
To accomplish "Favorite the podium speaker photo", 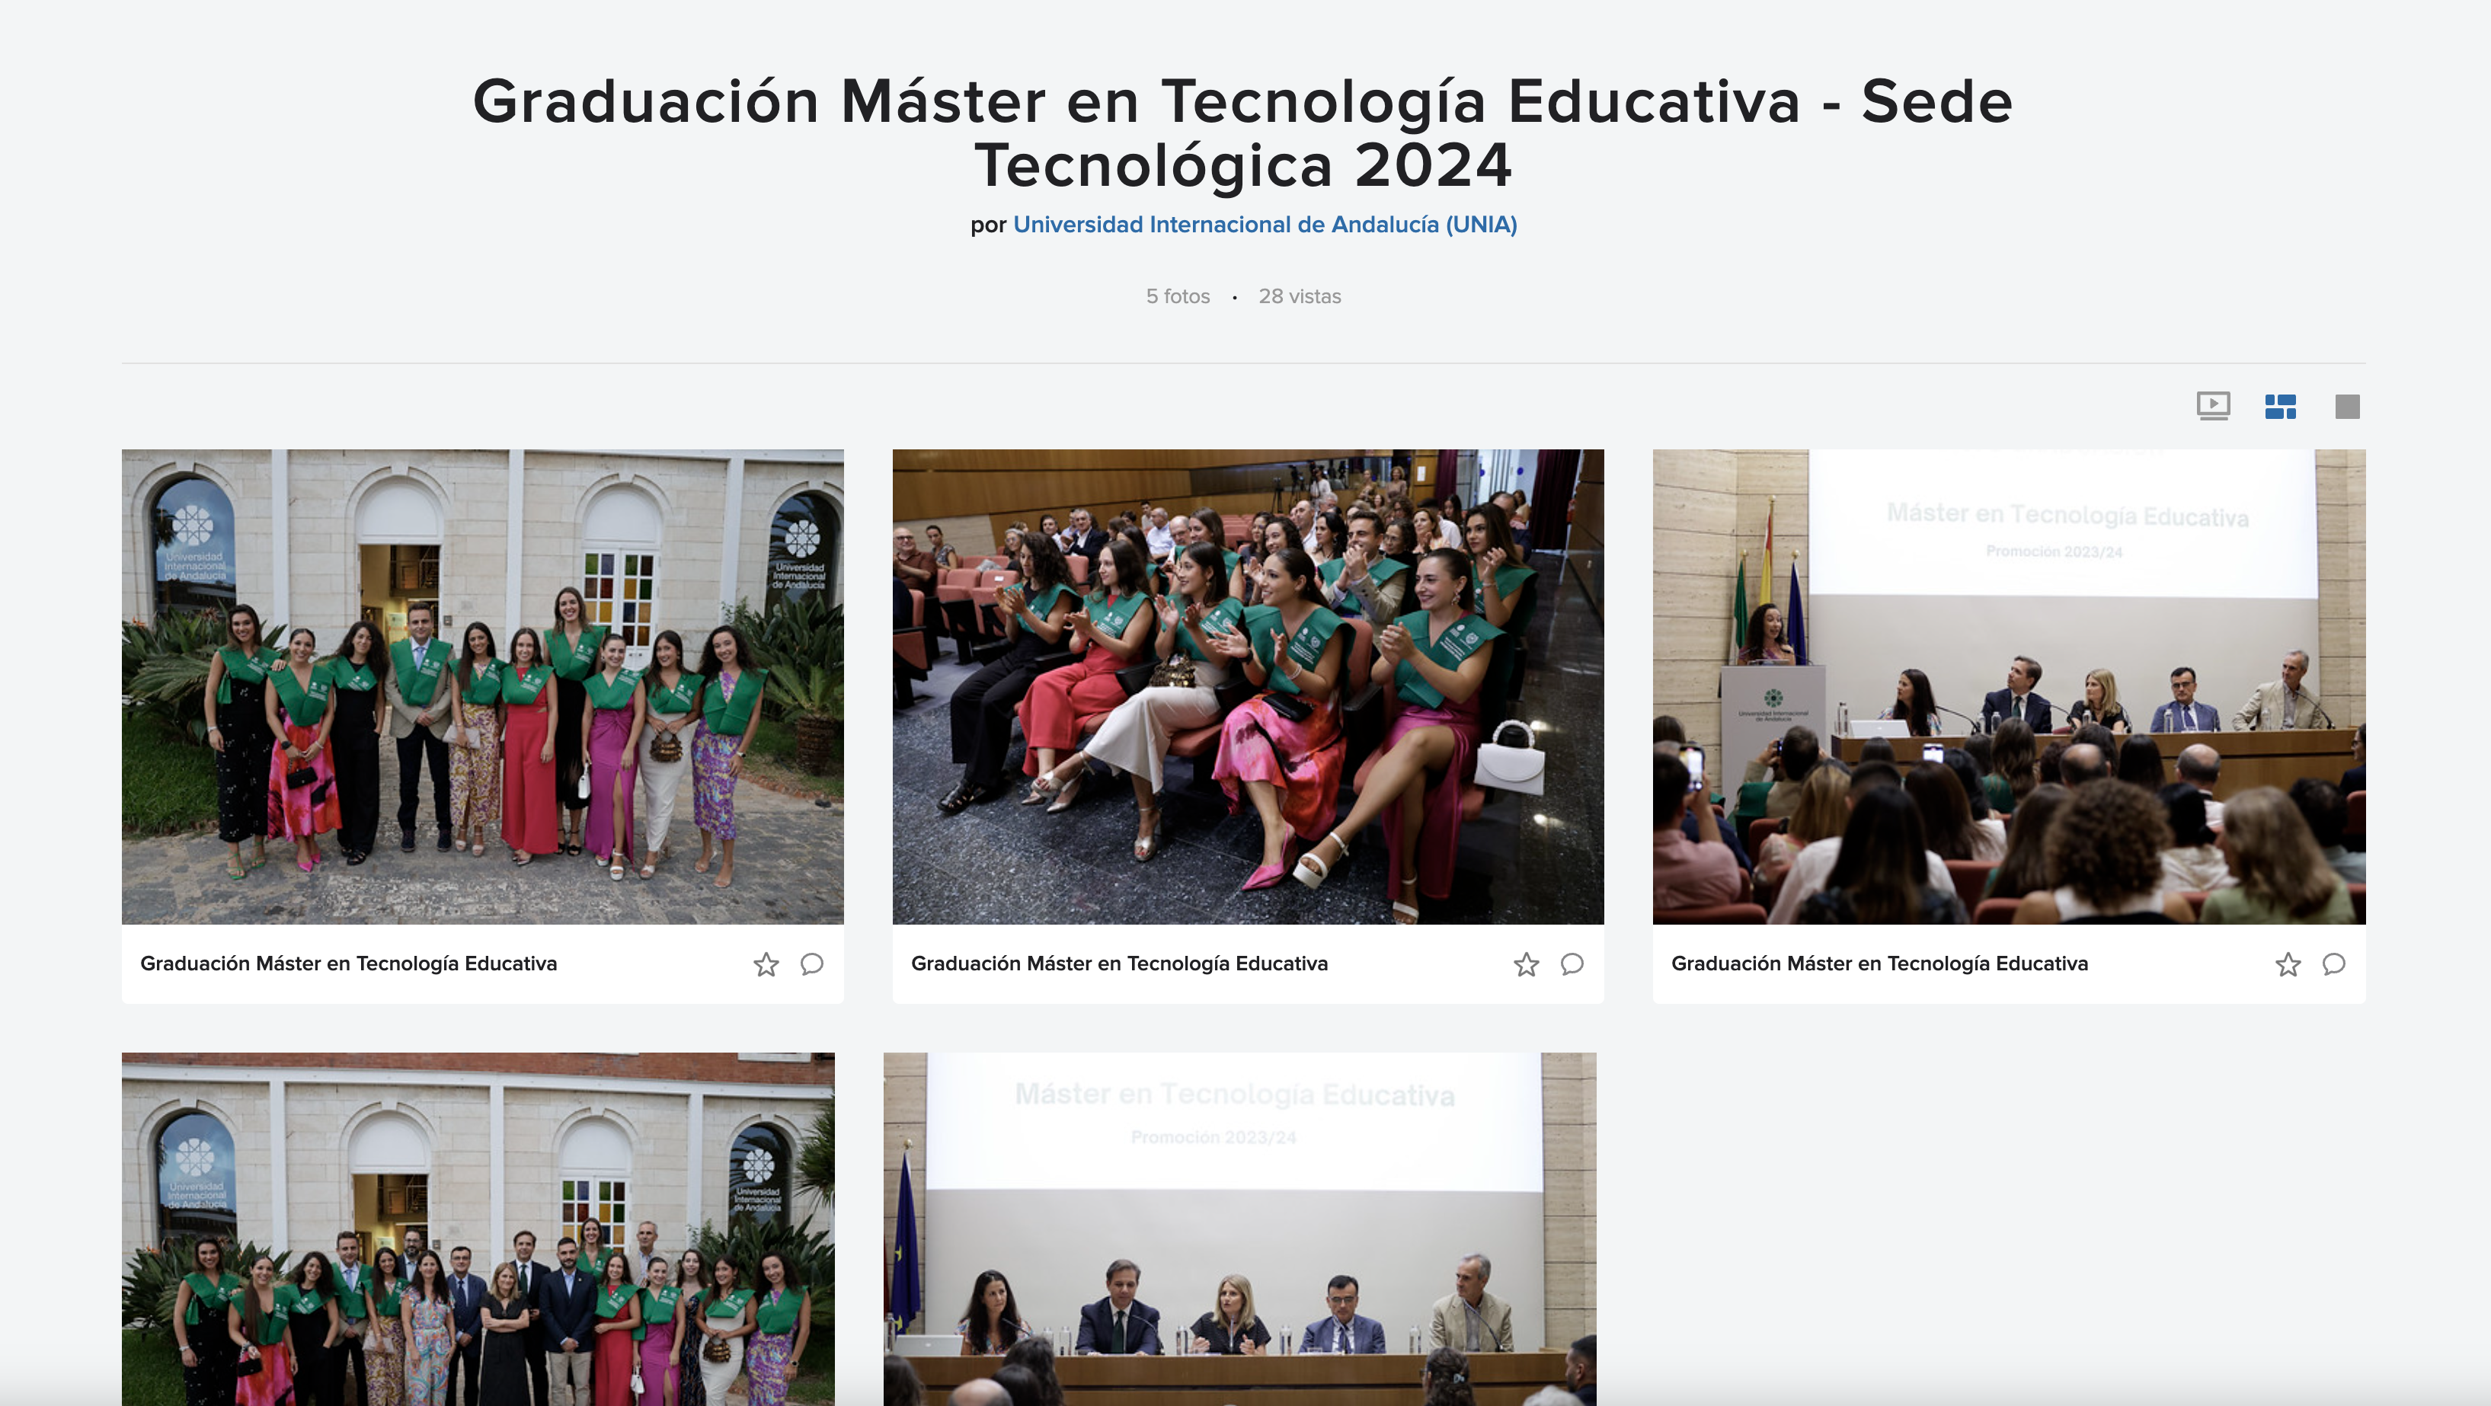I will click(x=2288, y=964).
